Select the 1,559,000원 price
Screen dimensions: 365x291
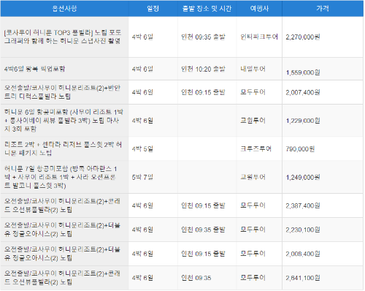303,72
